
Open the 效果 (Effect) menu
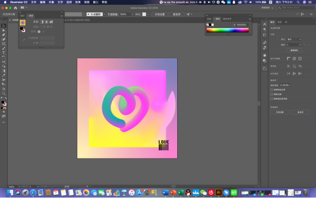[x=78, y=2]
